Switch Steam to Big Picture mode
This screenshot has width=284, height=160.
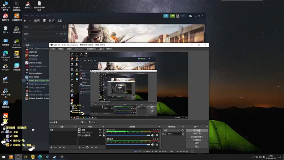point(191,16)
